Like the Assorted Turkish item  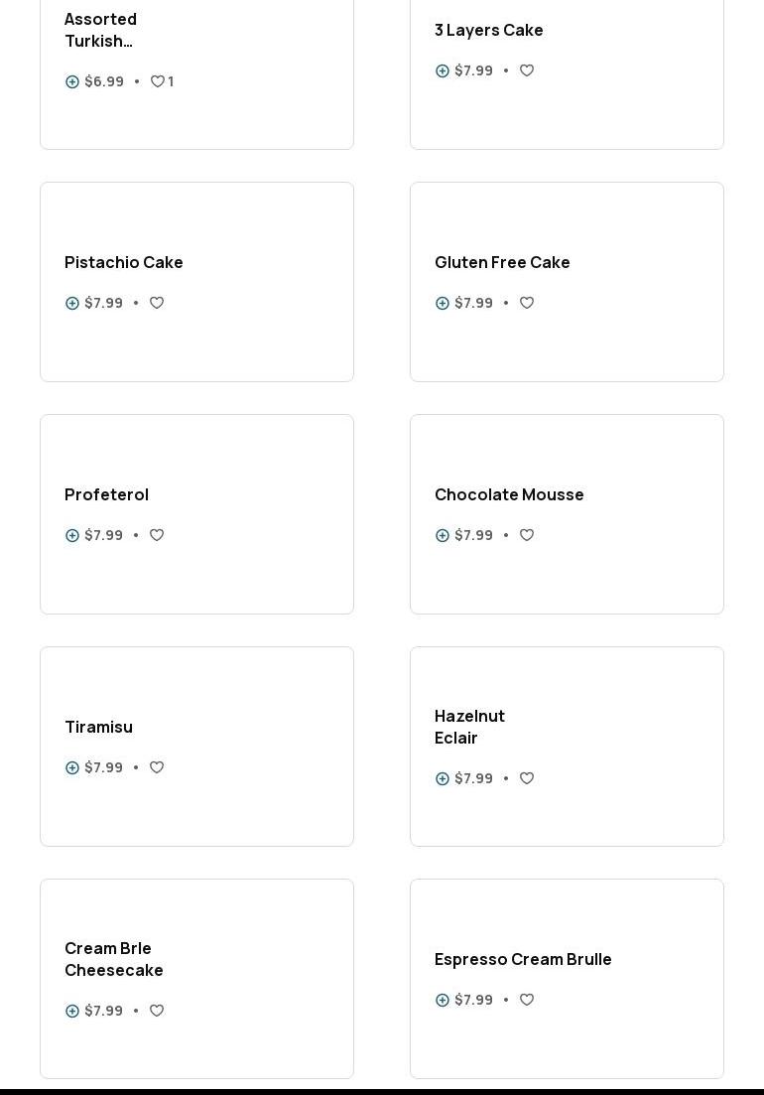pyautogui.click(x=158, y=82)
